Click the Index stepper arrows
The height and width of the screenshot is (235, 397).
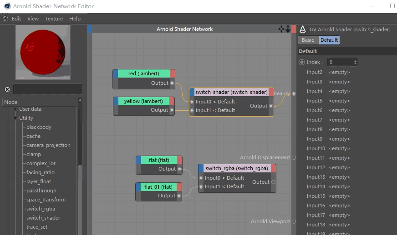pyautogui.click(x=355, y=62)
